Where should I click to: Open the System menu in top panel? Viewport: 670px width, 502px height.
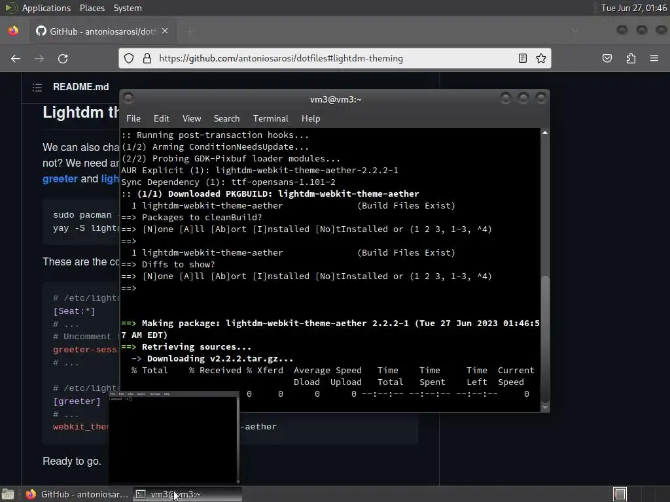pos(128,8)
